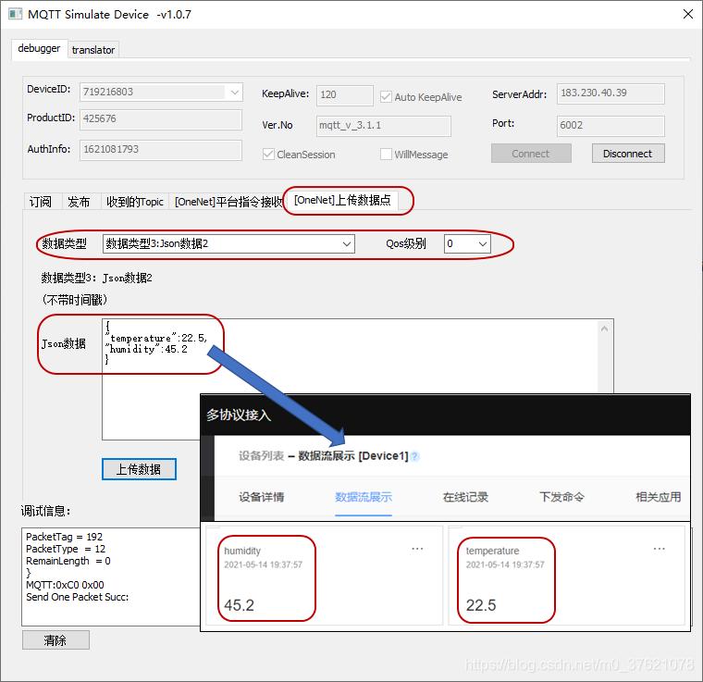Image resolution: width=703 pixels, height=682 pixels.
Task: Click the humidity value 45.2
Action: (239, 605)
